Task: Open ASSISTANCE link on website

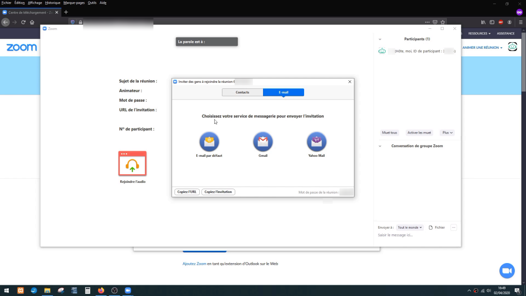Action: click(x=505, y=33)
